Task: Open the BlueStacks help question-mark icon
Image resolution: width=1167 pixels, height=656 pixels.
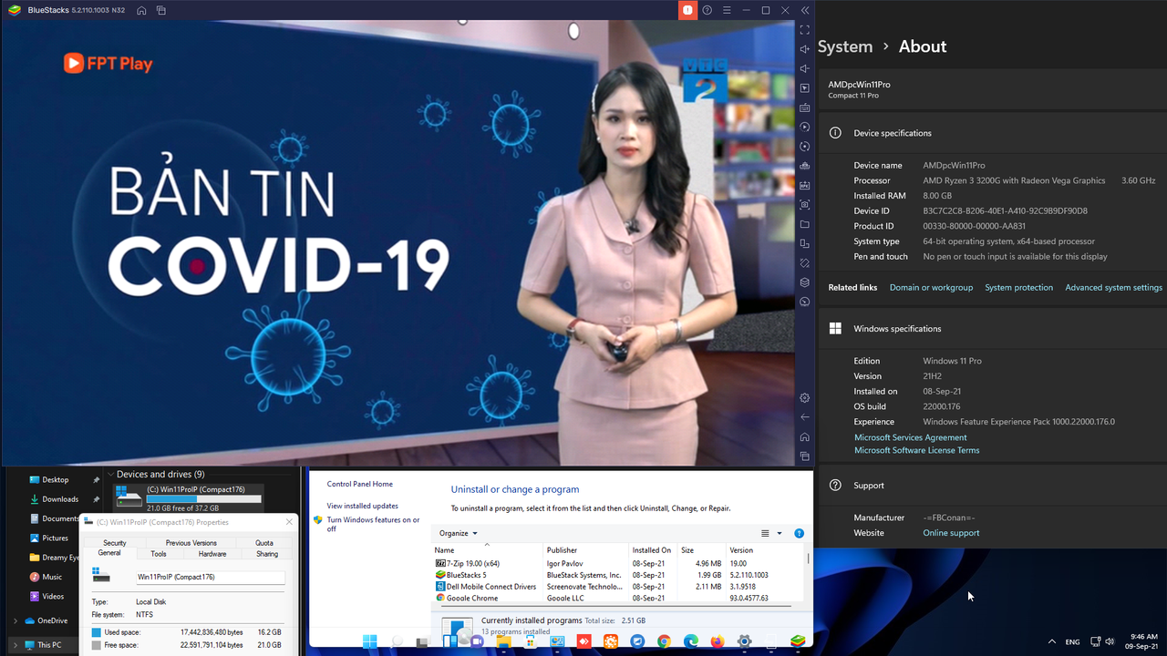Action: point(707,10)
